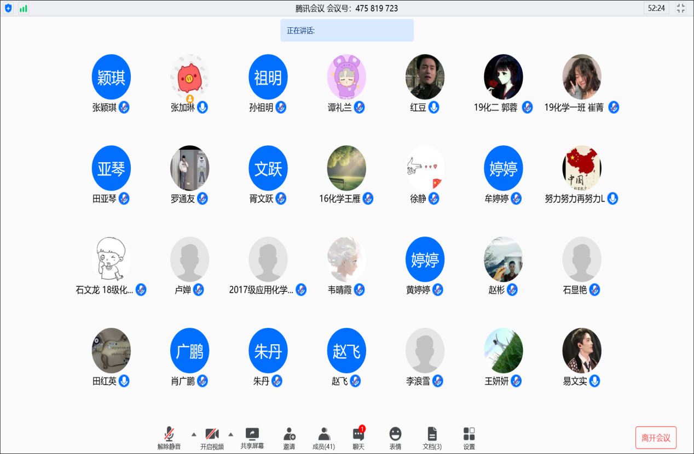The width and height of the screenshot is (694, 454).
Task: Exit full screen with the collapse icon
Action: coord(681,8)
